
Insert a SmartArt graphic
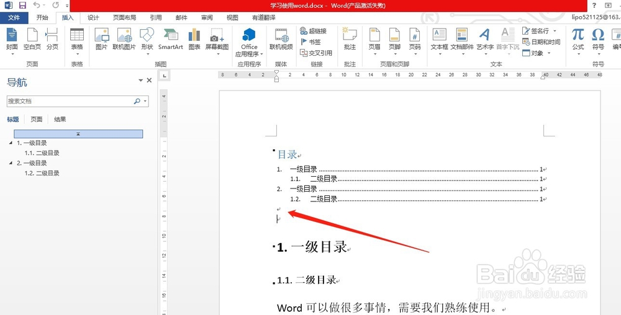coord(171,40)
